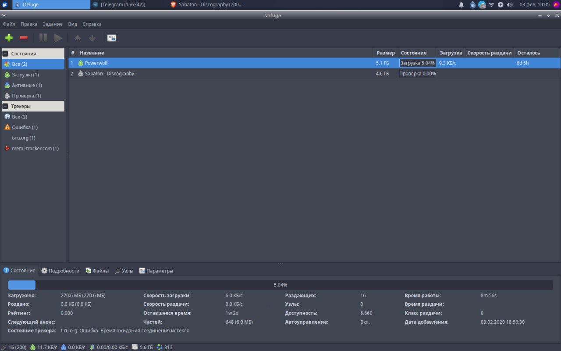Click download speed 11.7 КБ/с status item
561x351 pixels.
[43, 347]
